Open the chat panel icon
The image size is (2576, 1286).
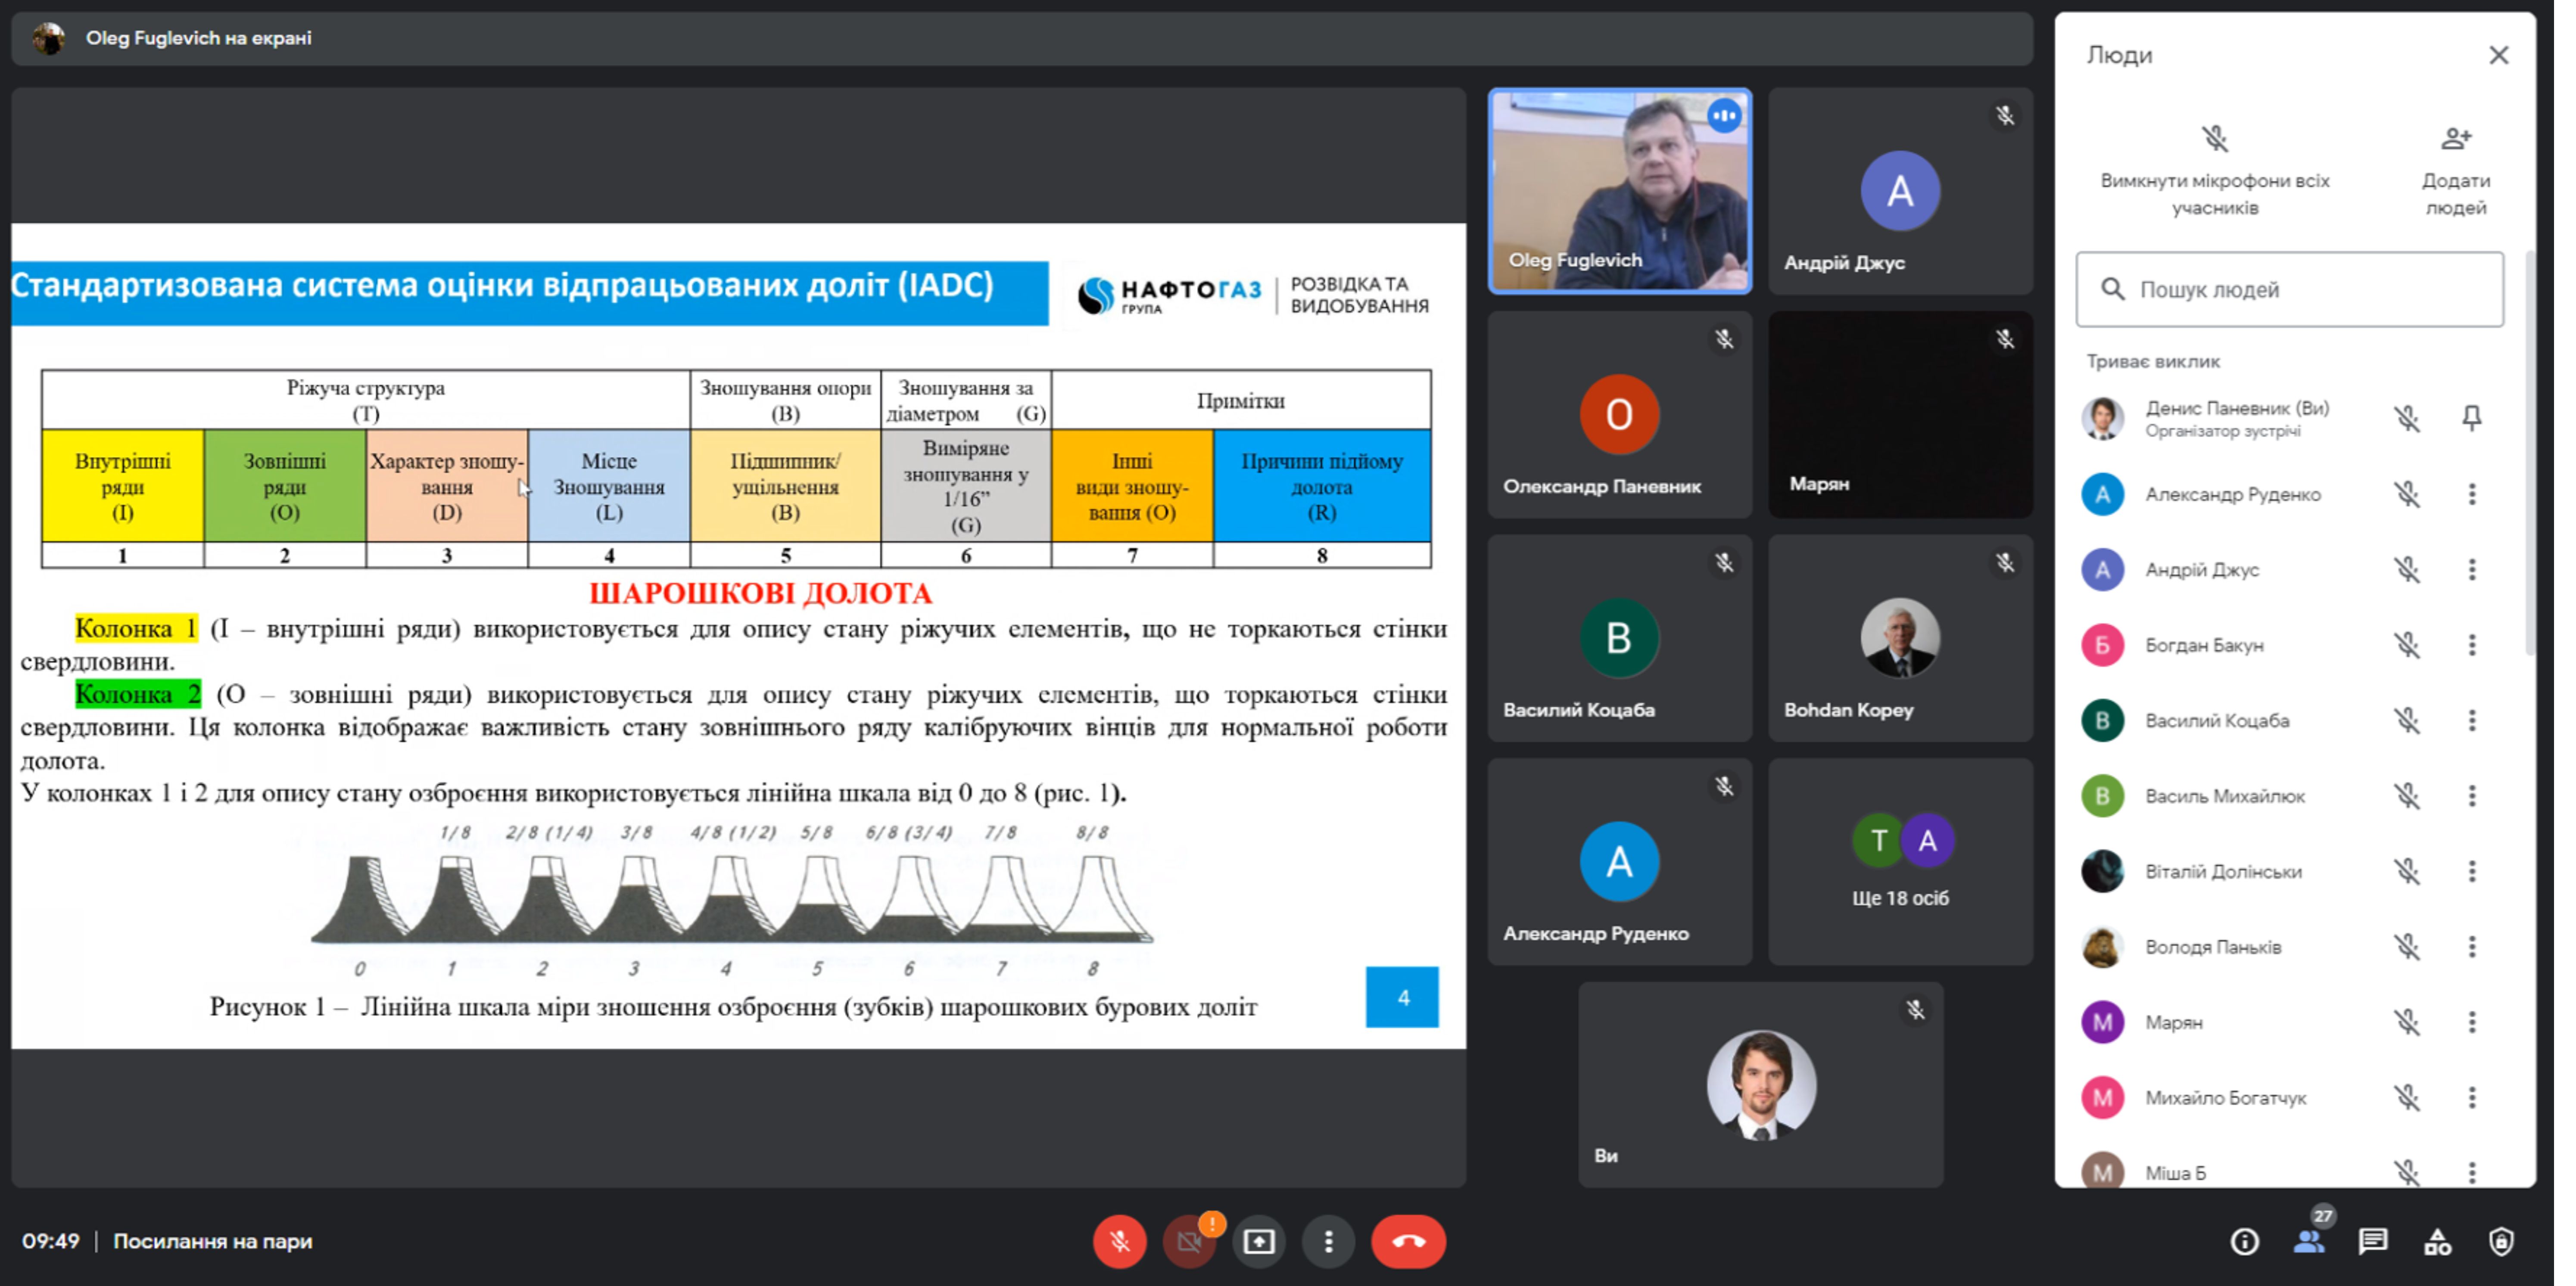[2372, 1241]
